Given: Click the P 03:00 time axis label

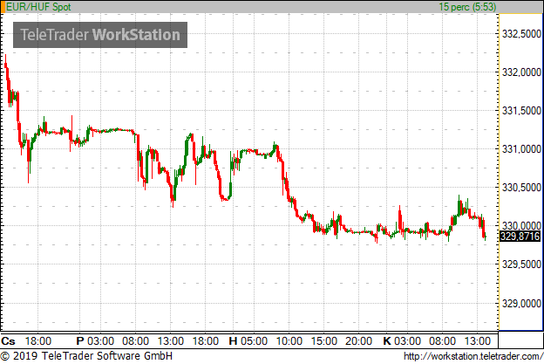Looking at the screenshot, I should [x=95, y=341].
